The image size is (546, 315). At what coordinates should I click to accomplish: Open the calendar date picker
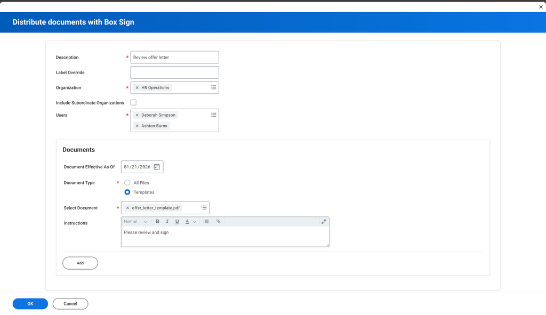click(x=157, y=167)
